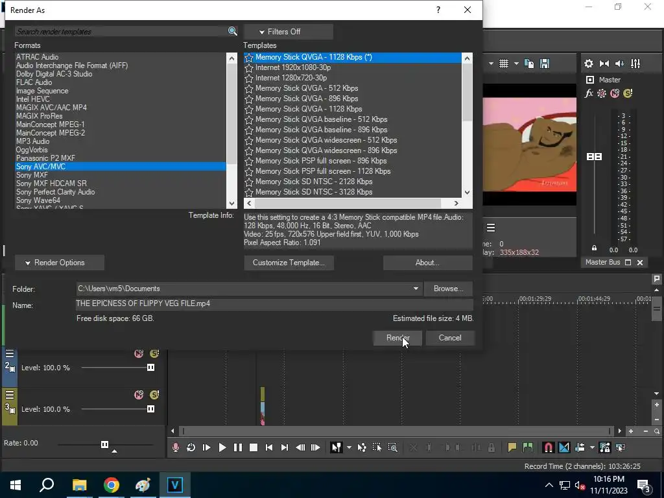Click Master automation settings icon
Screen dimensions: 664x498
602,93
